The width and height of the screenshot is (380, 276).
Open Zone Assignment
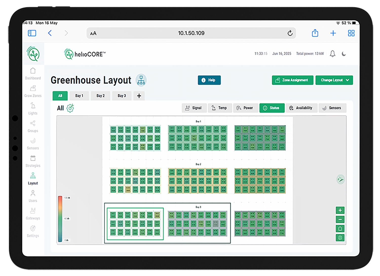(x=293, y=80)
